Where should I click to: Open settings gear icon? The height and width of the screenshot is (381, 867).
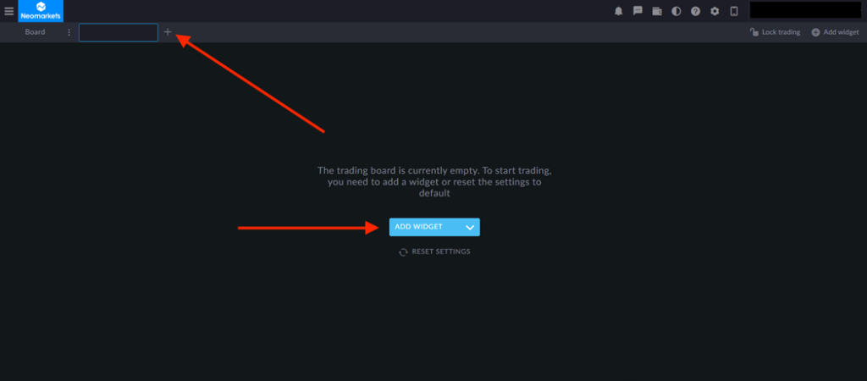click(715, 11)
